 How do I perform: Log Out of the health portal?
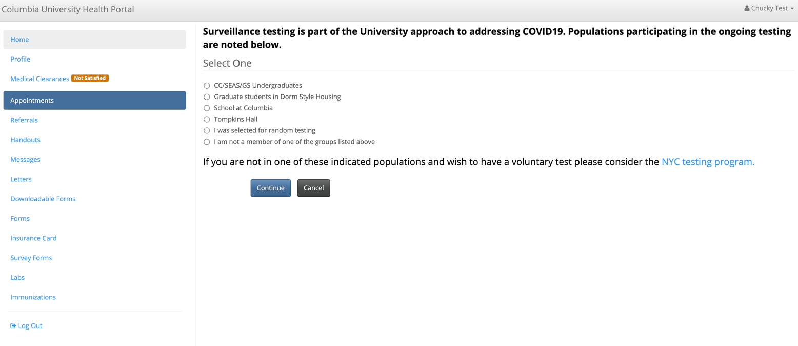[30, 325]
